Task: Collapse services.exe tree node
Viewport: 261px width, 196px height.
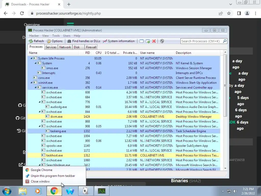Action: tap(35, 87)
